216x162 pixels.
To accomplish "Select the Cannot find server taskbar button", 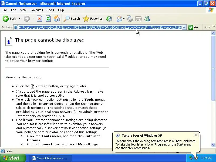I will tap(50, 158).
